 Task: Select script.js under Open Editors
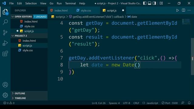[x=29, y=31]
